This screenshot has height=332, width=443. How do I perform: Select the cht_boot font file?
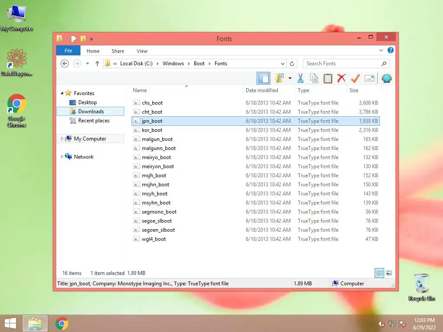click(x=255, y=112)
